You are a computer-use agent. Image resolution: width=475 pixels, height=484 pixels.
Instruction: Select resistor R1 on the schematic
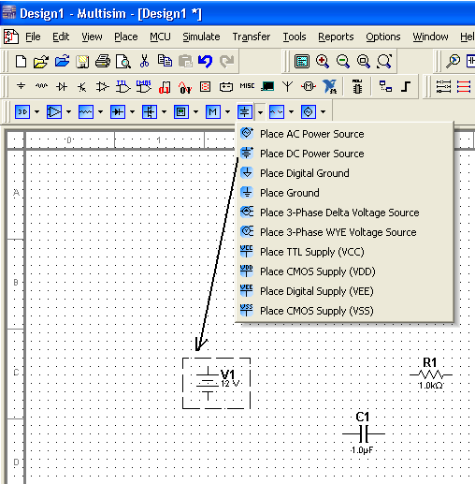431,374
